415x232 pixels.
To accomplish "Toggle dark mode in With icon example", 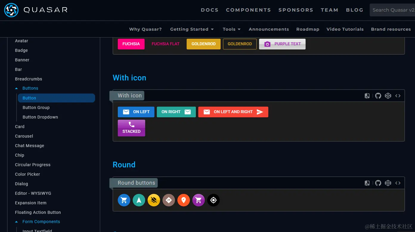I will tap(367, 96).
